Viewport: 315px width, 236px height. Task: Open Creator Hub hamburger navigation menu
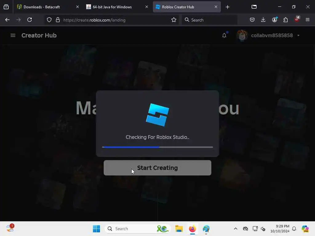[13, 36]
